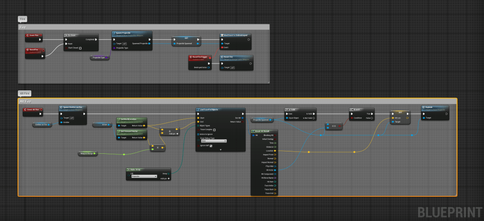
Task: Click the Is Valid macro icon
Action: 287,109
